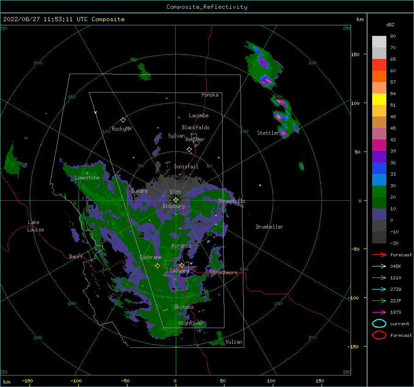Click the Stettler label

268,133
